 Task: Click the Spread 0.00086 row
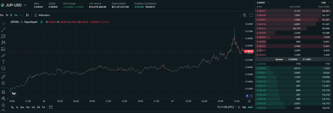point(294,59)
